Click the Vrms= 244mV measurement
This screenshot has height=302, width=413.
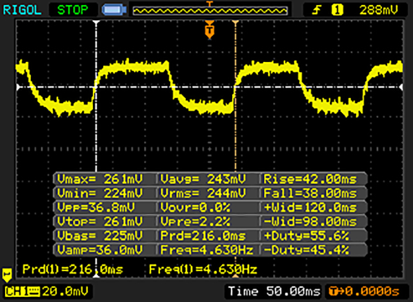coord(203,193)
